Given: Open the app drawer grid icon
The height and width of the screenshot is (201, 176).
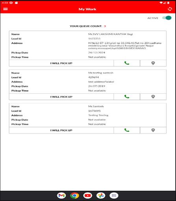Looking at the screenshot, I should click(114, 196).
